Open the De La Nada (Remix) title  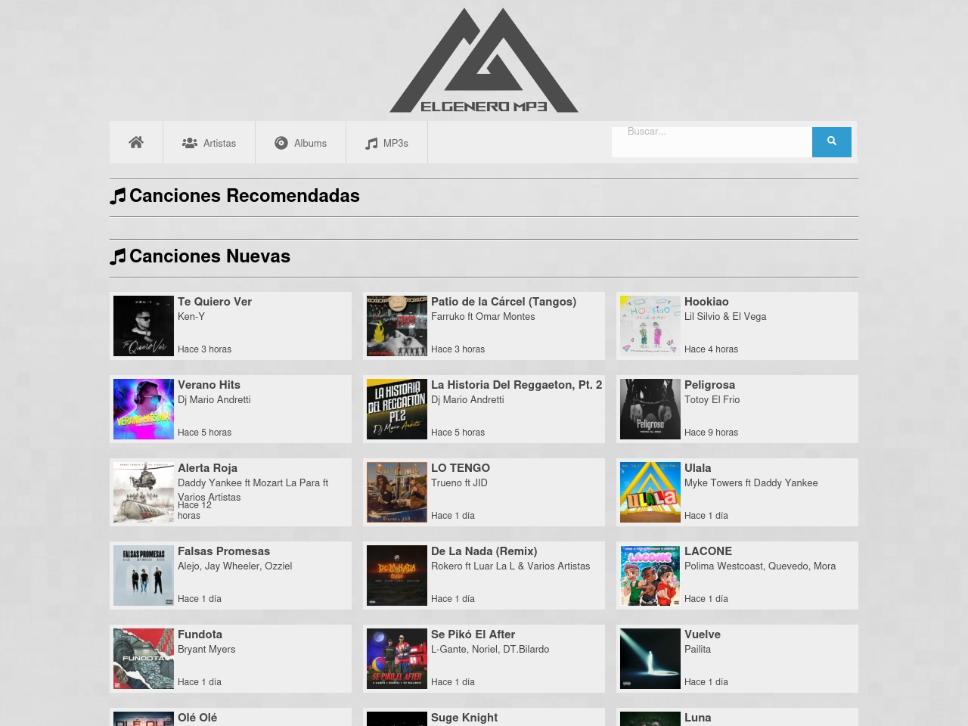(x=484, y=551)
